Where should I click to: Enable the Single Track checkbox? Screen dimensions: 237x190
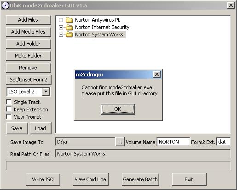[x=9, y=102]
